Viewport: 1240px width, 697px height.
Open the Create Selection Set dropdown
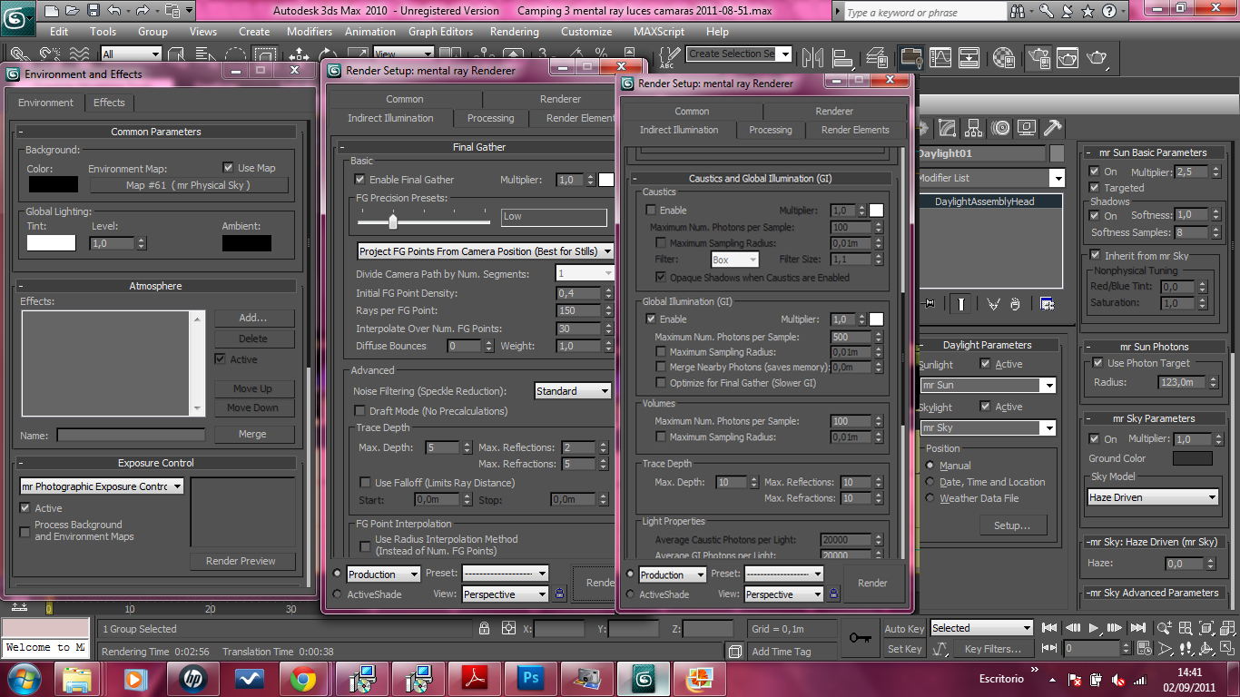point(739,54)
